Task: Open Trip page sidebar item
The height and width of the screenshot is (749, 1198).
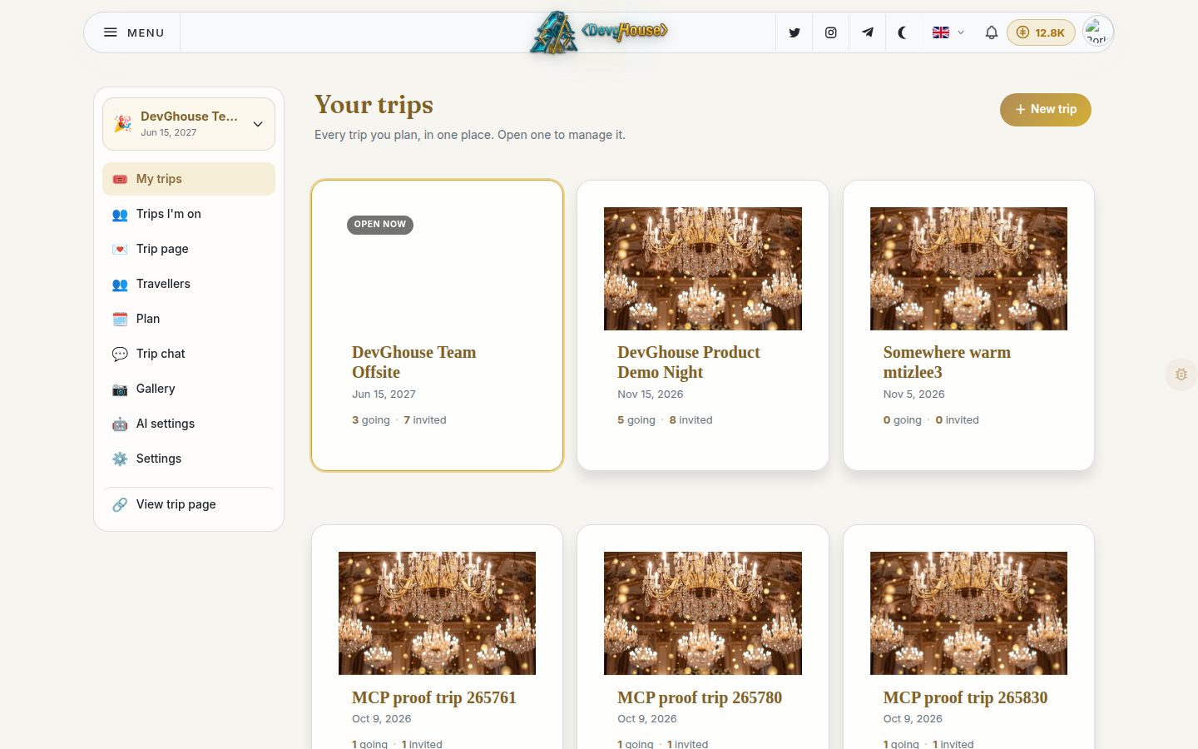Action: 189,249
